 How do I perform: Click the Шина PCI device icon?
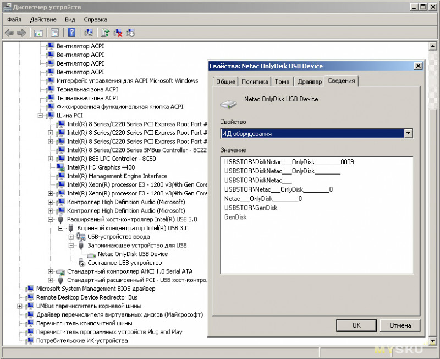pyautogui.click(x=50, y=115)
